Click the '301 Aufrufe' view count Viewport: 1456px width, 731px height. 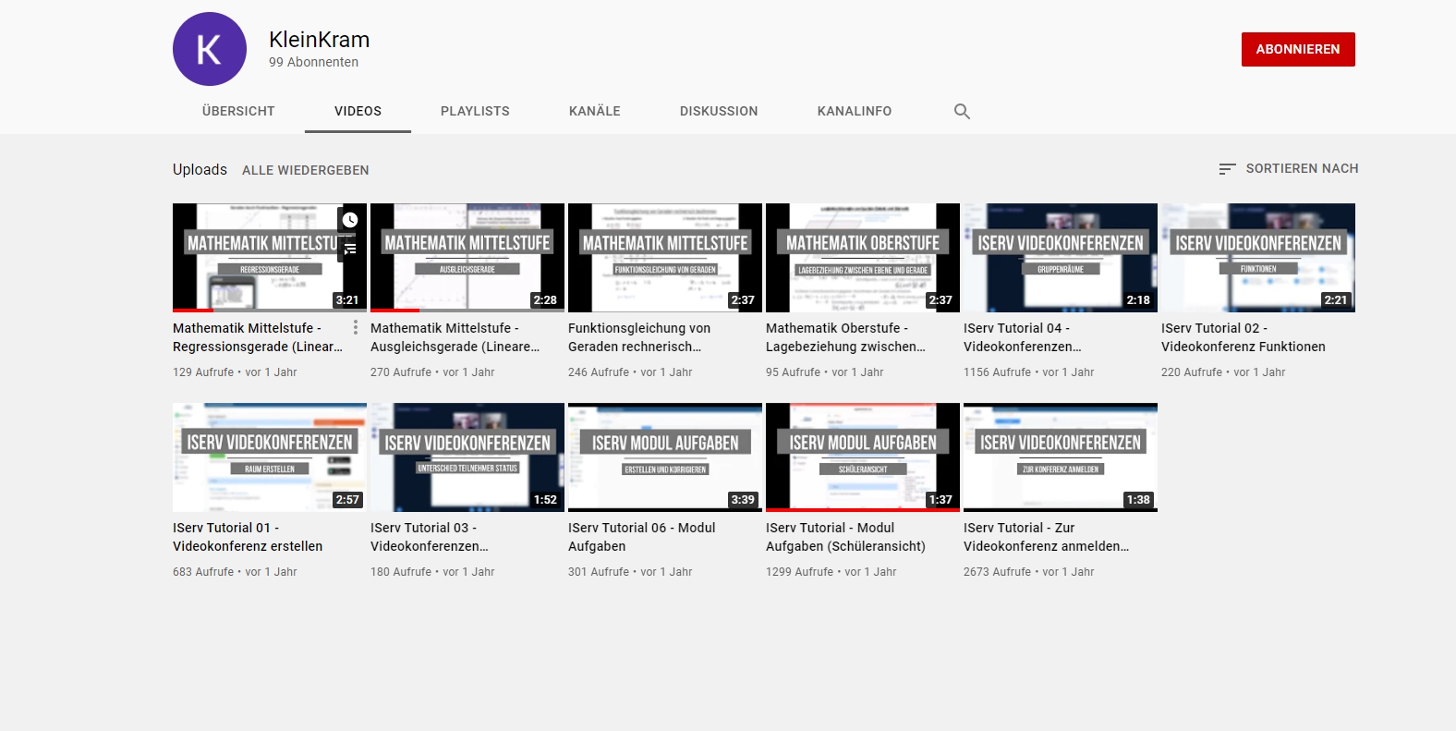point(599,572)
